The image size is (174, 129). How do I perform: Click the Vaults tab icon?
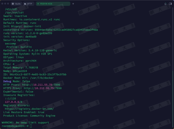13,4
